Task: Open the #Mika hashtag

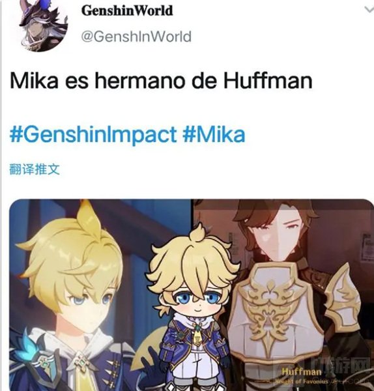Action: coord(214,134)
